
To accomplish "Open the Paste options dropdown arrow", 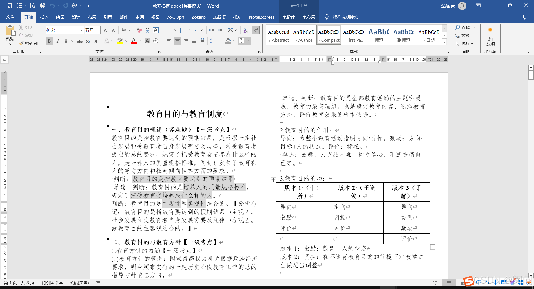I will [x=10, y=44].
